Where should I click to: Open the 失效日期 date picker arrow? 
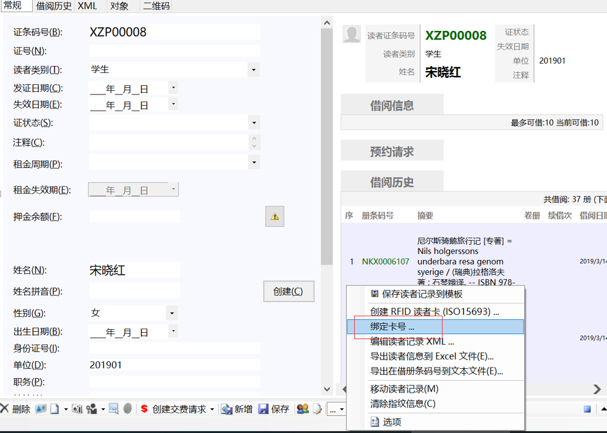click(x=173, y=104)
